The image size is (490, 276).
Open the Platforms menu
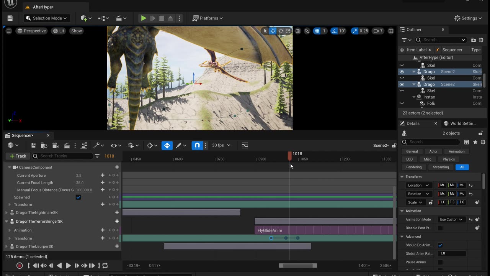pos(208,18)
